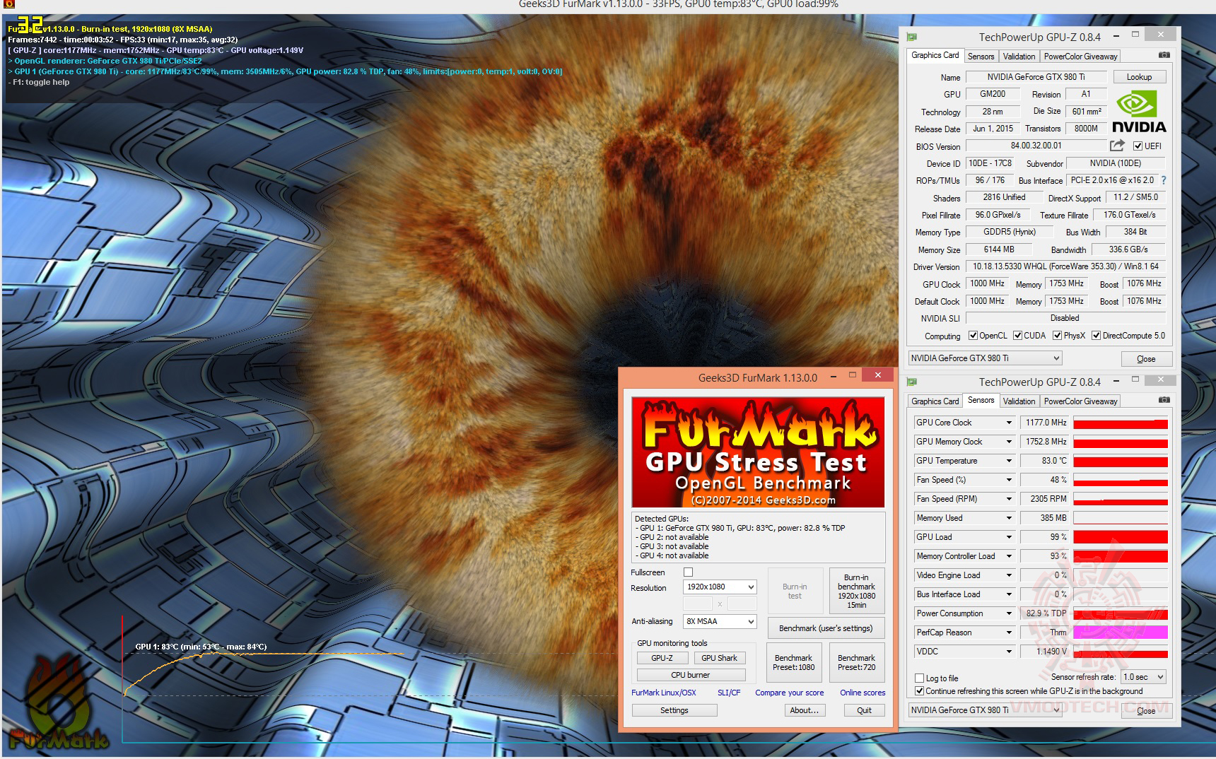Launch GPU Shark monitoring tool
This screenshot has height=759, width=1216.
719,658
